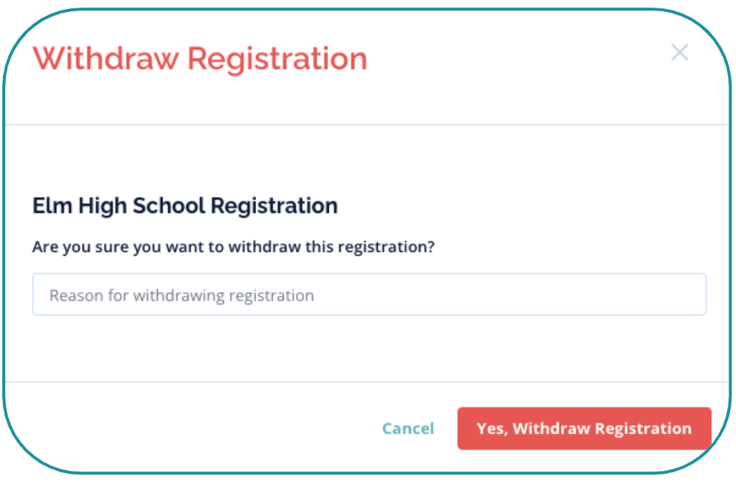Hit the X icon in the dialog header
The image size is (736, 482).
point(679,52)
